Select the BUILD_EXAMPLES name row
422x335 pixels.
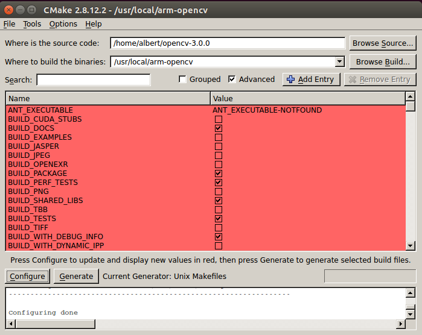pos(40,137)
